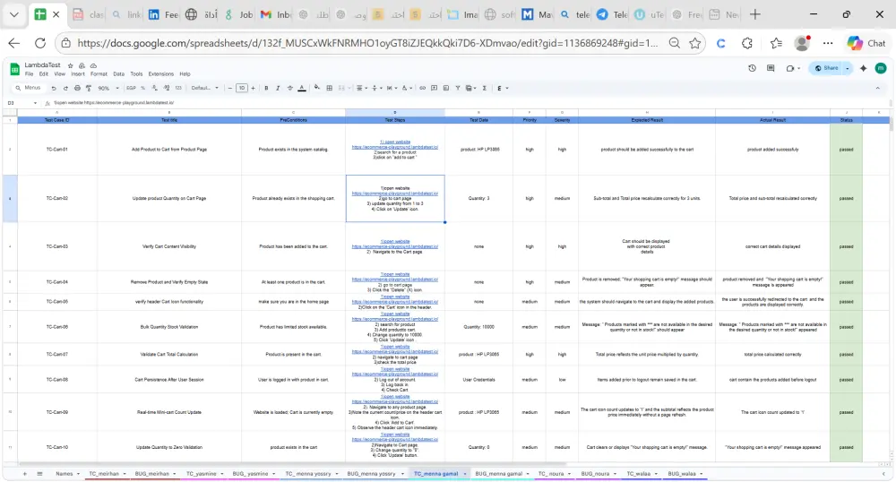896x482 pixels.
Task: Go back in the browser
Action: coord(13,43)
